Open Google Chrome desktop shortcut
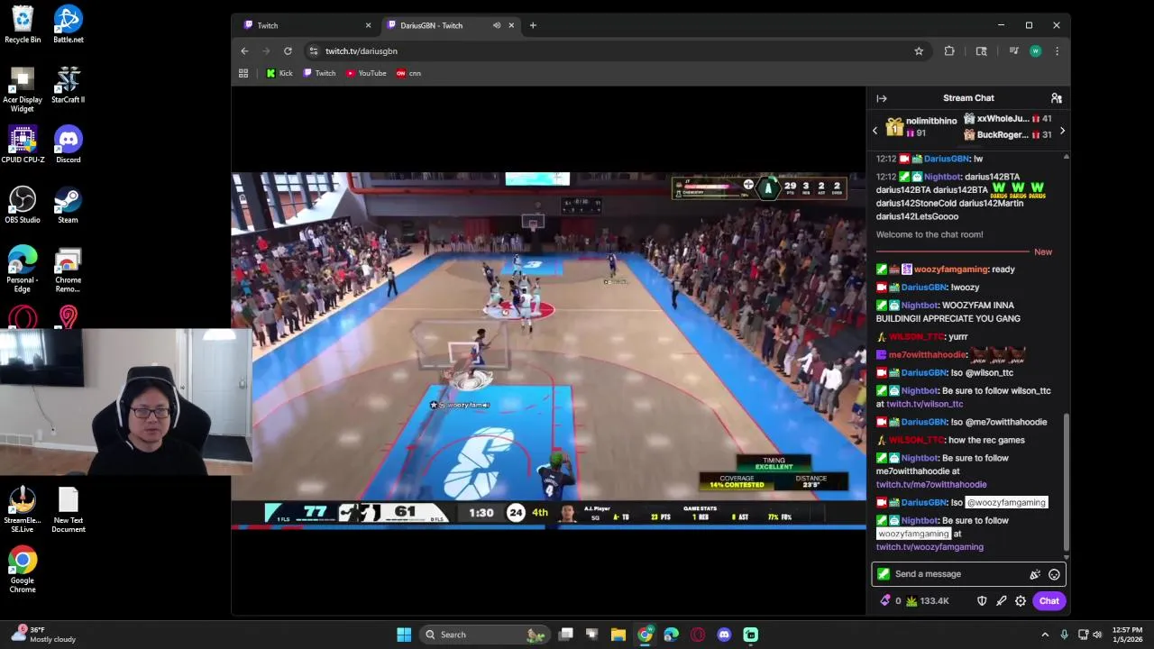1154x649 pixels. coord(23,570)
